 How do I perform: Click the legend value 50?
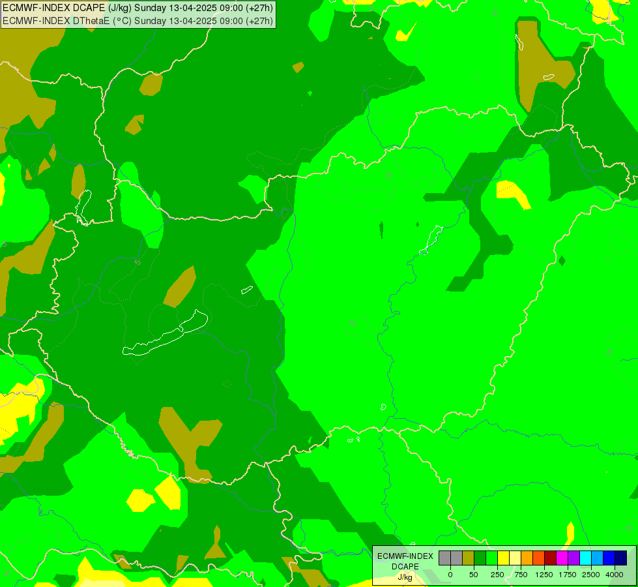point(474,575)
